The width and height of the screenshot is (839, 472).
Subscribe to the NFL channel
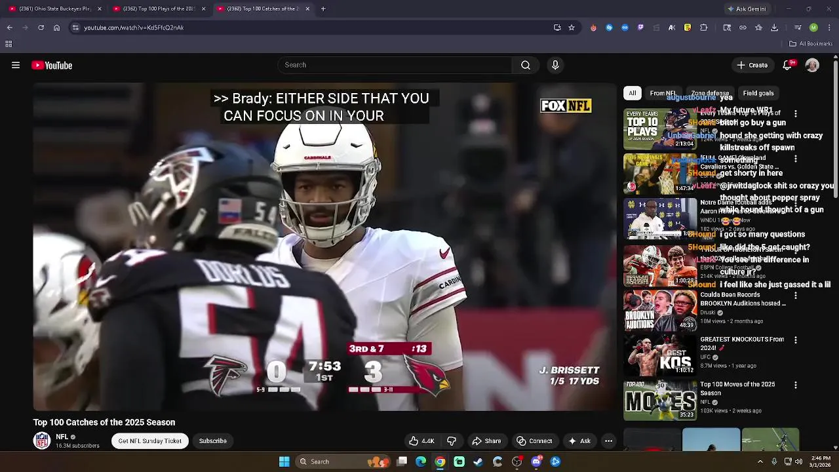212,441
